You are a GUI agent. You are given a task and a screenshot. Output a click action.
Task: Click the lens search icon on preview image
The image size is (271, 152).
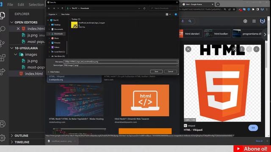coord(234,49)
